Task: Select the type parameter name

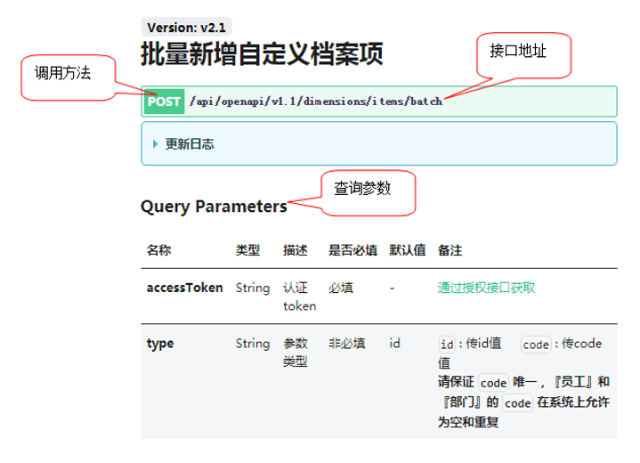Action: tap(160, 343)
